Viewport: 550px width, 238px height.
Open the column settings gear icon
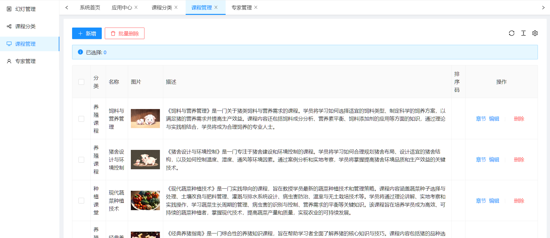535,33
